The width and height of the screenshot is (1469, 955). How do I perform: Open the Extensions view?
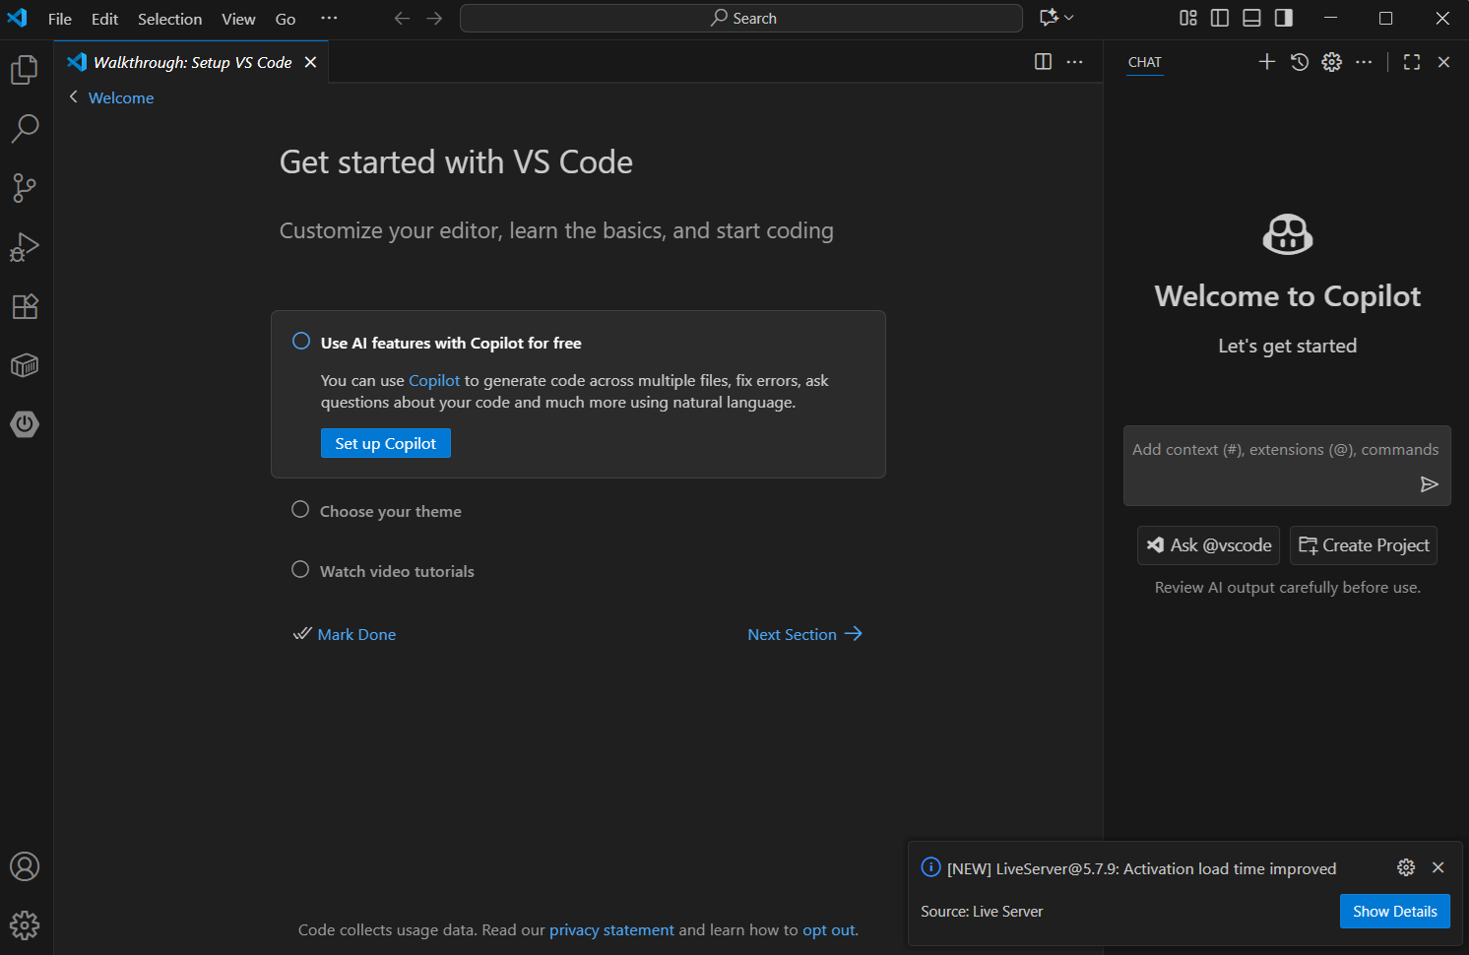tap(25, 306)
